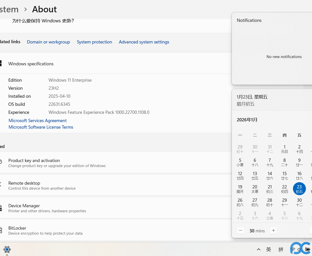Select January 15 in the calendar
Viewport: 312px width, 256px height.
(x=284, y=175)
